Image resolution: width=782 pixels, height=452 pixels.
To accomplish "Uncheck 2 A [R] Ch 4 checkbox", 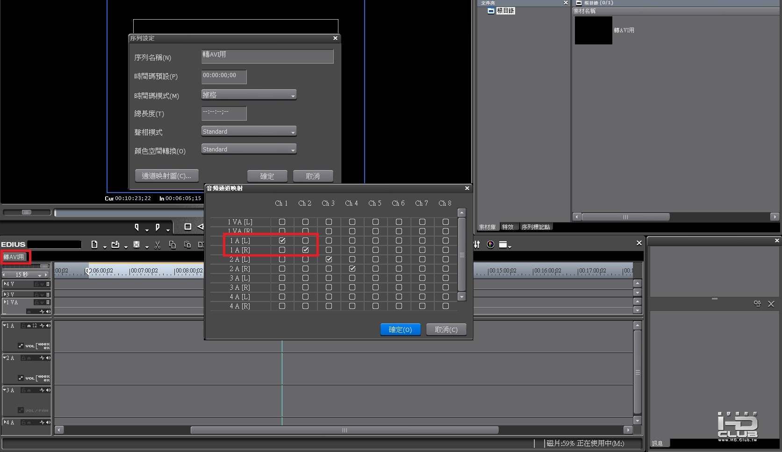I will [352, 268].
